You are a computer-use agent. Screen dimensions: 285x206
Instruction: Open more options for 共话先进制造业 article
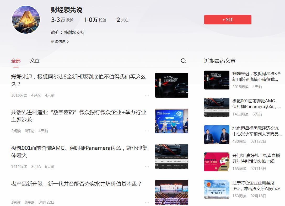147,131
